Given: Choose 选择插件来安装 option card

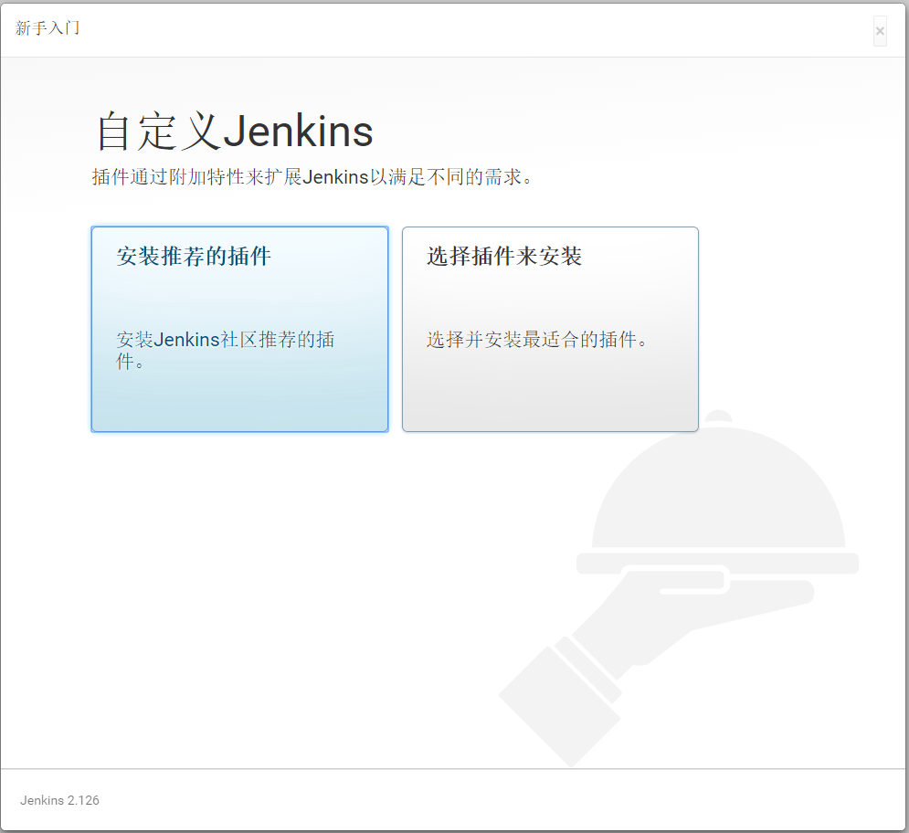Looking at the screenshot, I should click(x=550, y=329).
